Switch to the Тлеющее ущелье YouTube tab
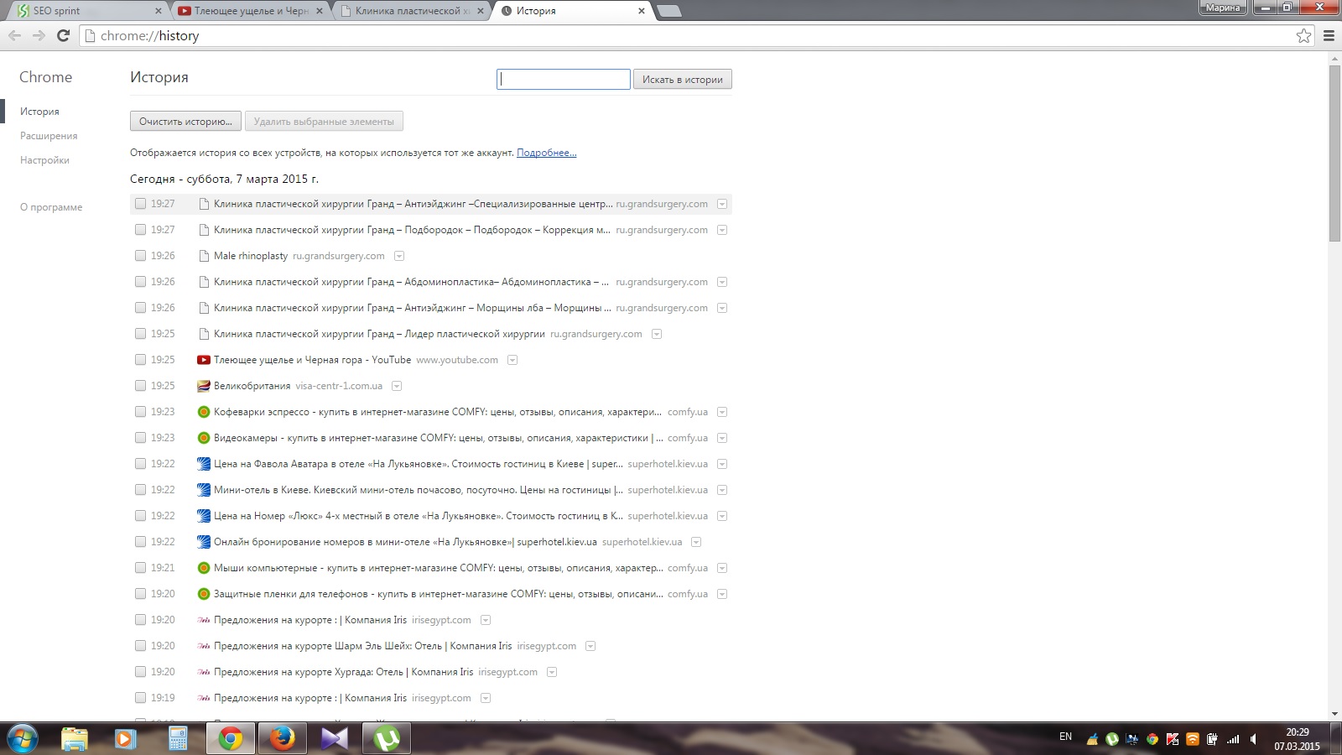The width and height of the screenshot is (1342, 755). coord(250,11)
